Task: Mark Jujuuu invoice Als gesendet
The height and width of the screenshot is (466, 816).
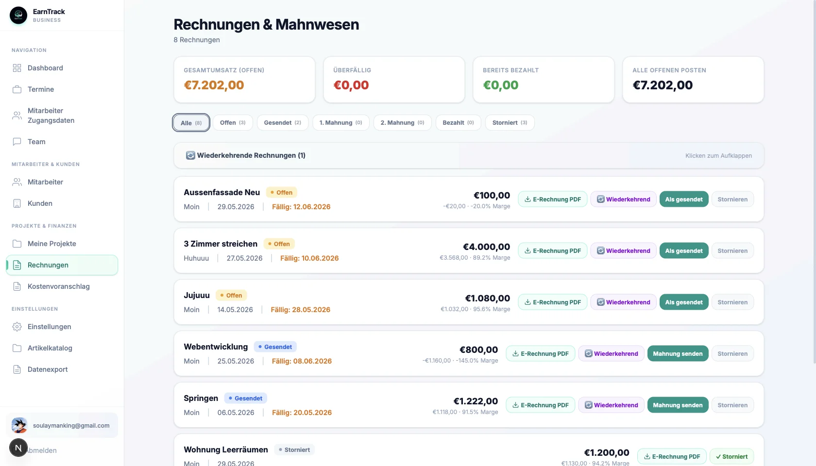Action: [684, 302]
